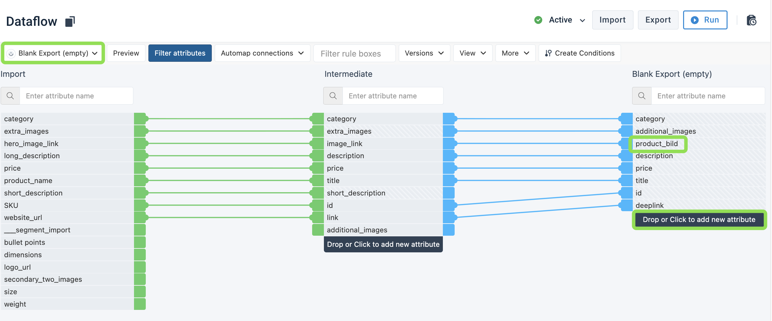772x321 pixels.
Task: Open the Versions dropdown
Action: pyautogui.click(x=424, y=53)
